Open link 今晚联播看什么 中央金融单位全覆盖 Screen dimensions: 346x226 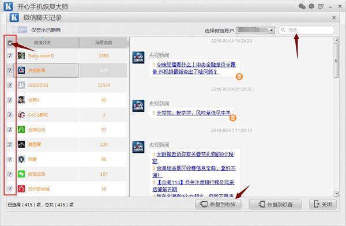[194, 68]
